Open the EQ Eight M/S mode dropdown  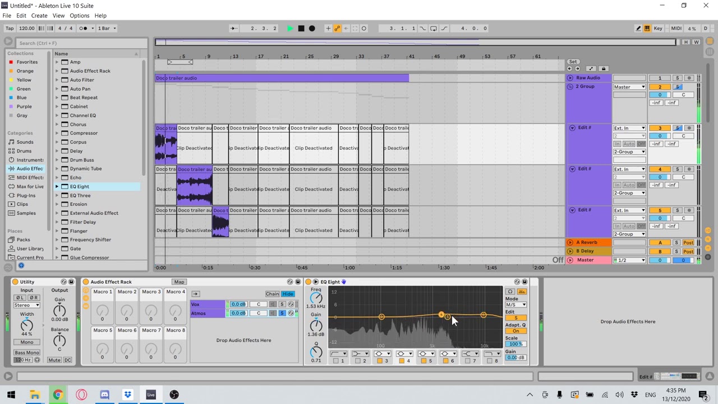[x=516, y=305]
